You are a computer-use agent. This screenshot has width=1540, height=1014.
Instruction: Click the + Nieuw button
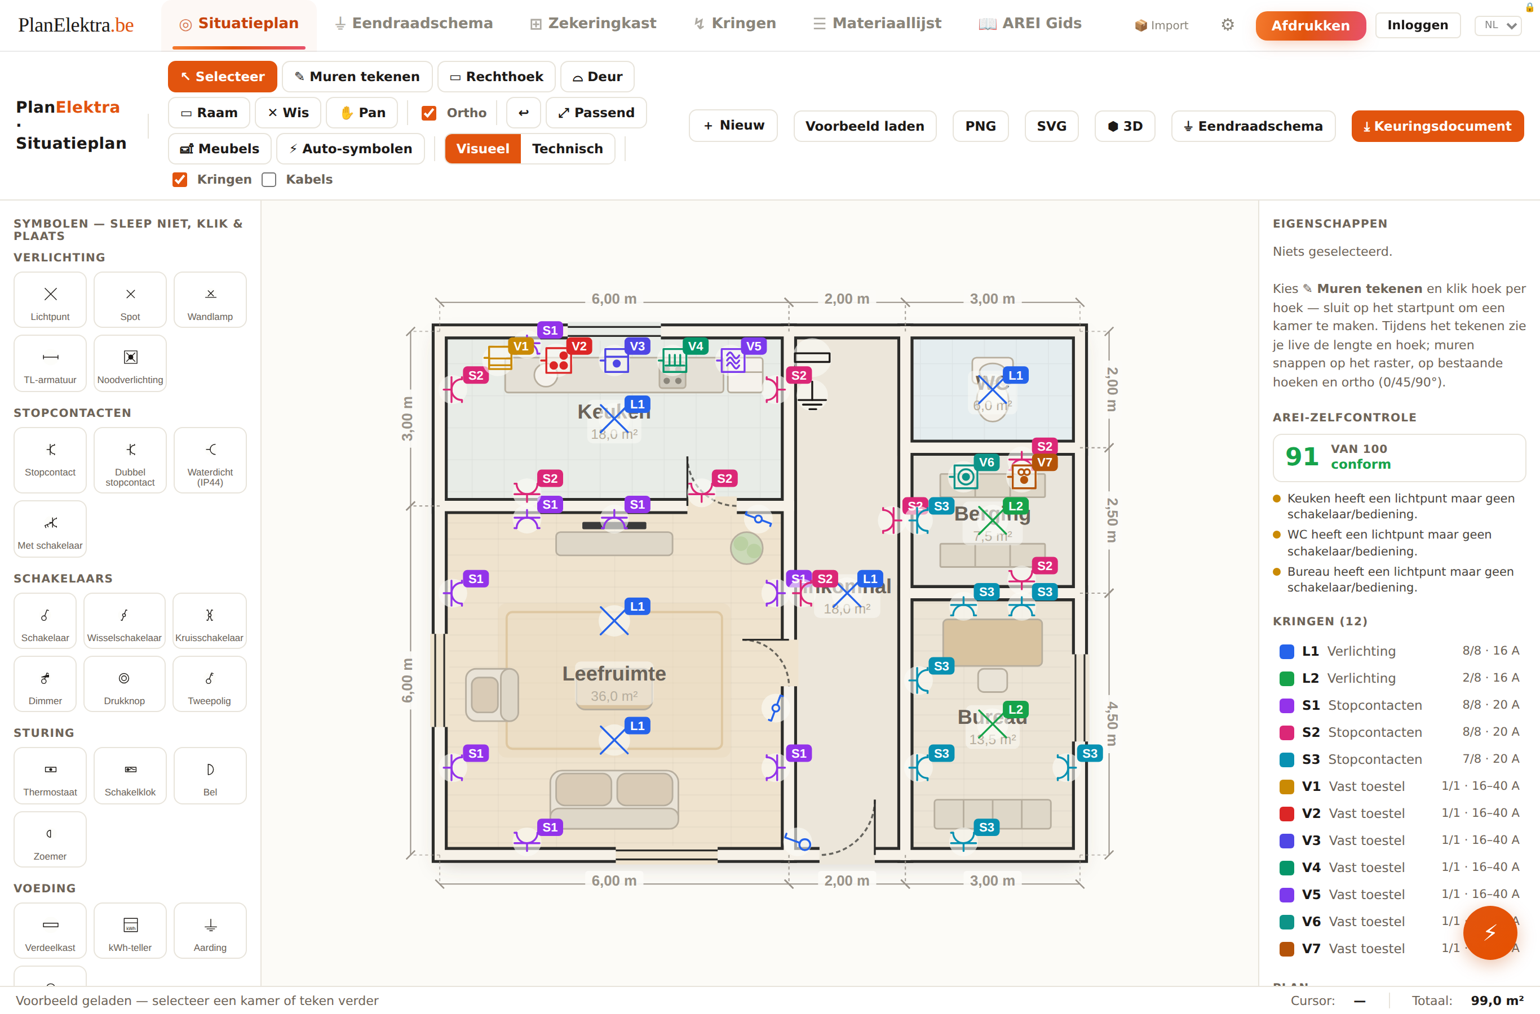click(733, 126)
